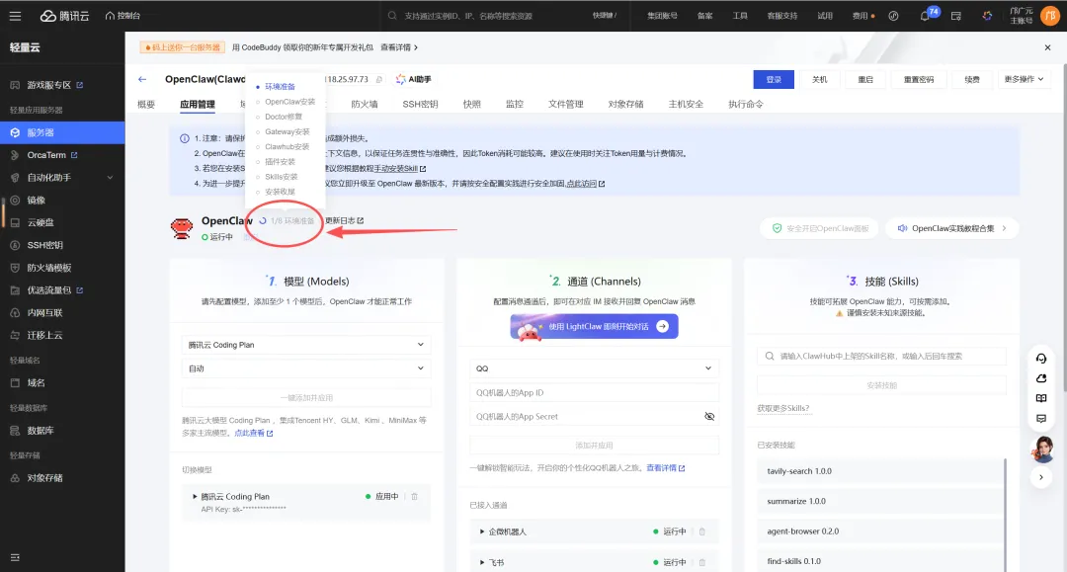Open the QQ channel dropdown
Image resolution: width=1067 pixels, height=572 pixels.
(x=594, y=368)
